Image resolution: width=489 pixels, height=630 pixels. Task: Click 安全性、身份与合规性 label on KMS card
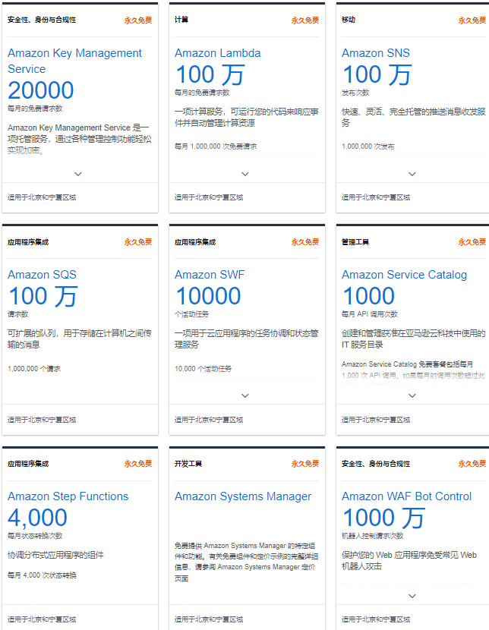(42, 20)
